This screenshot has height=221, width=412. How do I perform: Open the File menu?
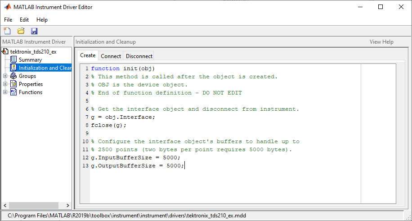8,20
